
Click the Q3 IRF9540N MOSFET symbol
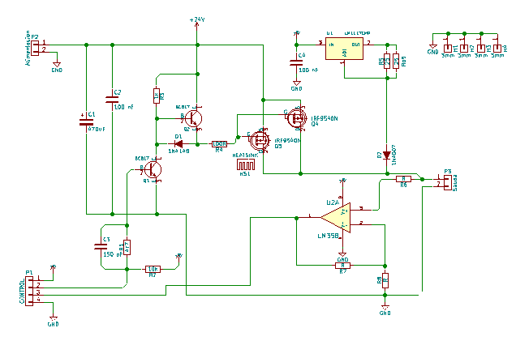click(260, 140)
